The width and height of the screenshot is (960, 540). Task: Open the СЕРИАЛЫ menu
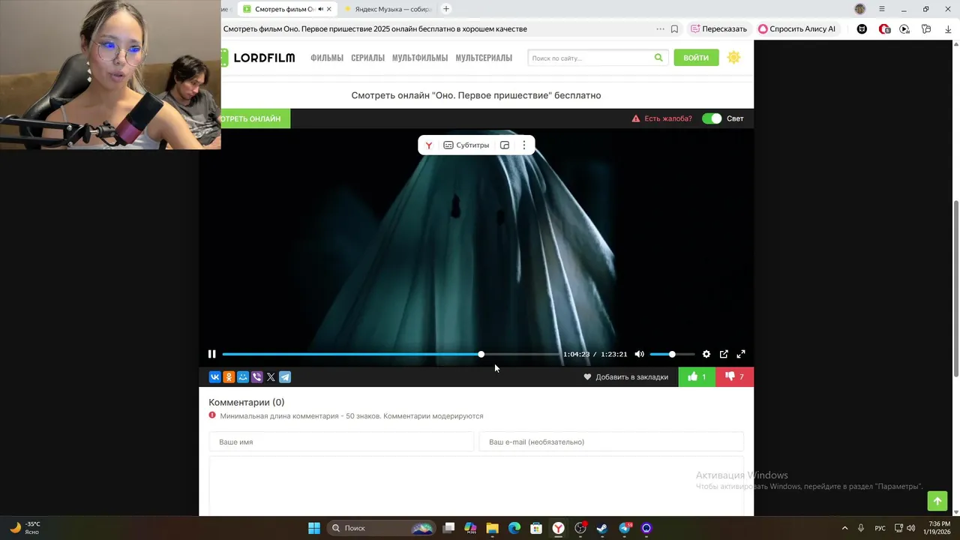(x=367, y=58)
